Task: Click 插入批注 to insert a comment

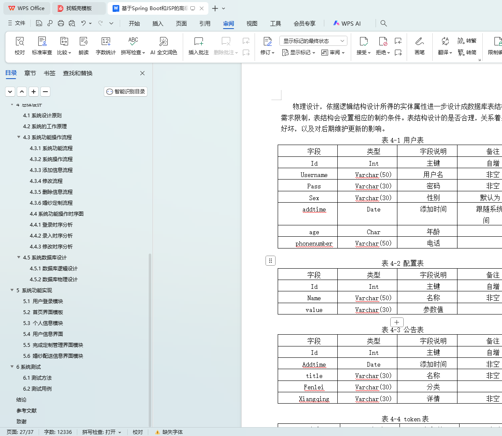Action: (x=199, y=45)
